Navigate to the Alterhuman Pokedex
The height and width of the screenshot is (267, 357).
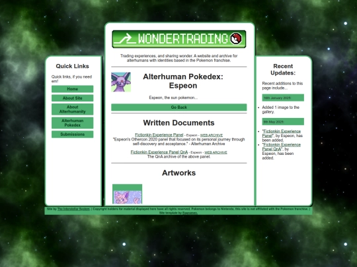73,123
